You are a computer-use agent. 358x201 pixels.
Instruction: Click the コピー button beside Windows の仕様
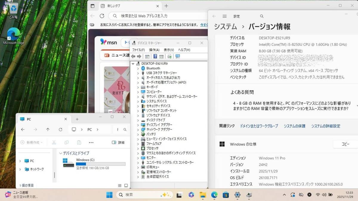click(345, 144)
